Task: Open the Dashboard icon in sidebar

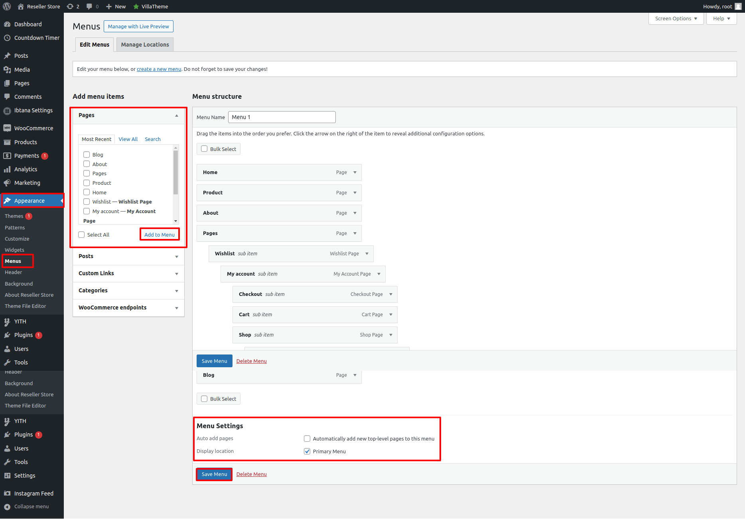Action: (7, 24)
